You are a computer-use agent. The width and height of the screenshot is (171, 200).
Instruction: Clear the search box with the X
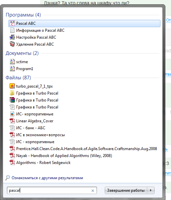[x=93, y=190]
